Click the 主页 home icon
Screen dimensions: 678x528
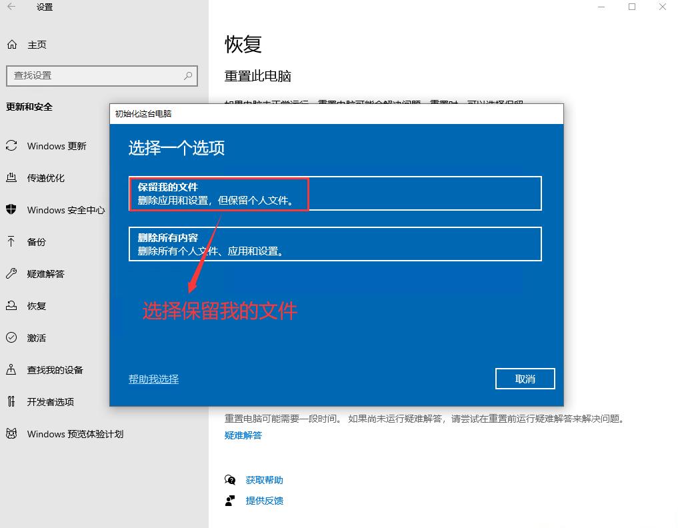(x=11, y=44)
